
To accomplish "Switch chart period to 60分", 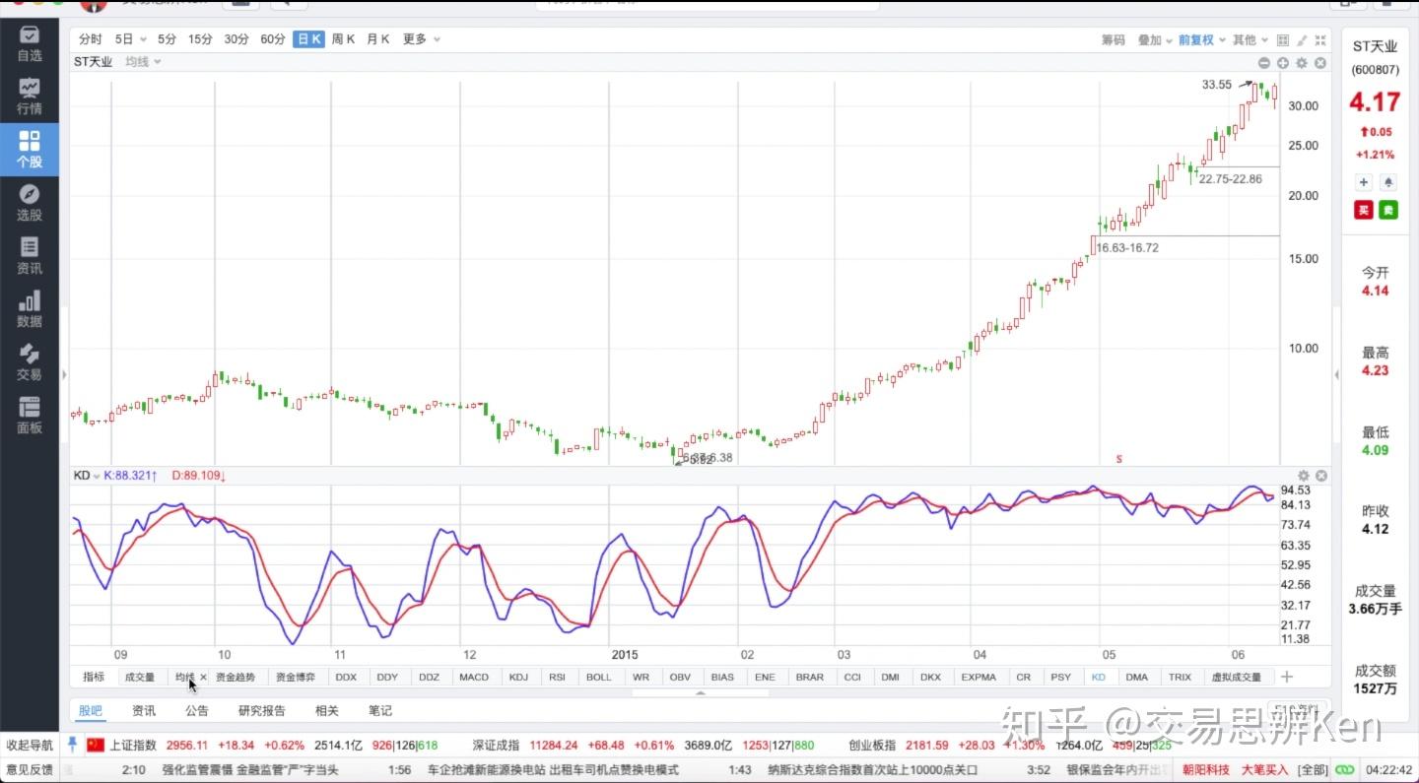I will 273,39.
